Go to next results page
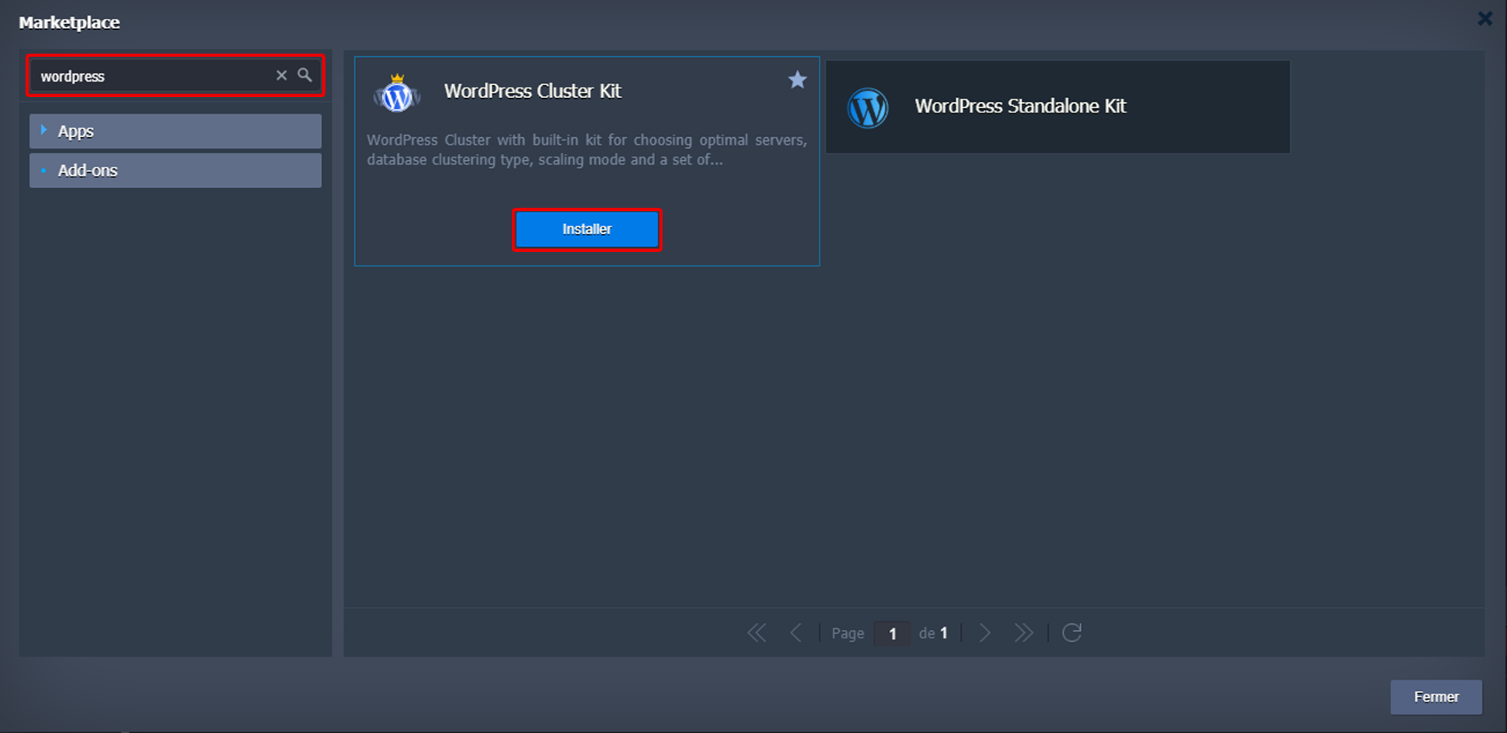 pyautogui.click(x=985, y=633)
